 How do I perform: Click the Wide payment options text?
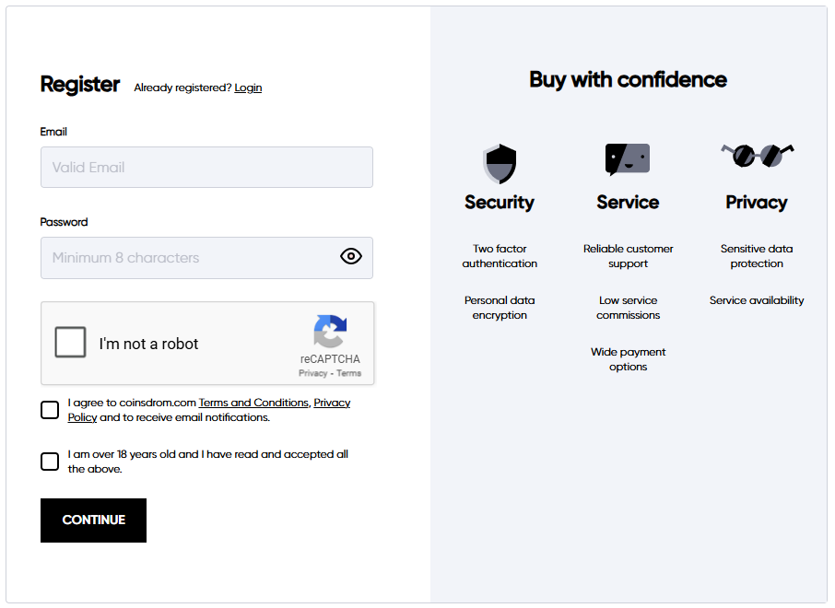click(x=628, y=359)
